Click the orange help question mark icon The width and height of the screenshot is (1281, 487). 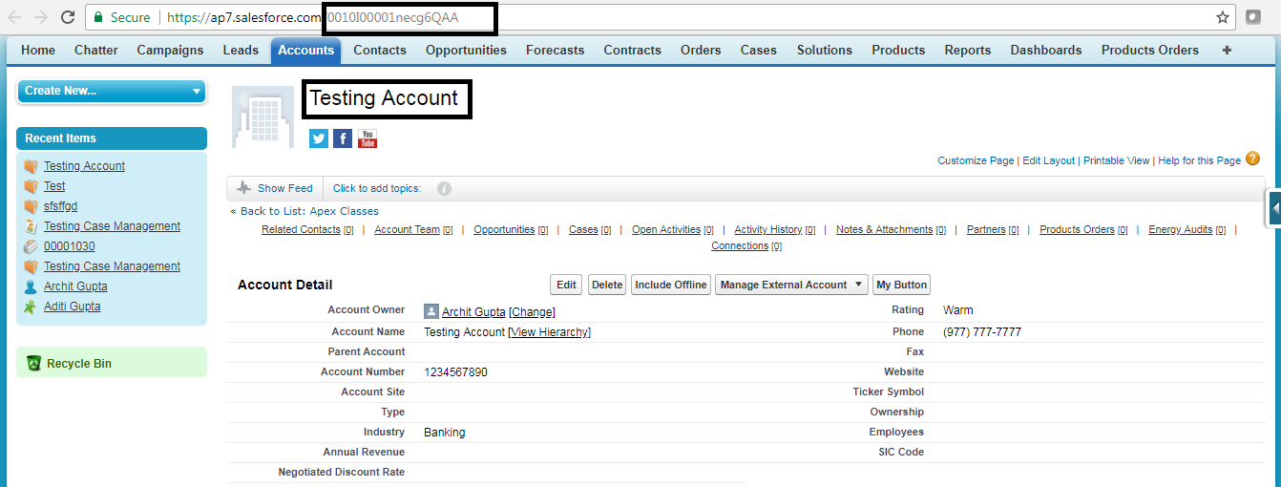pos(1252,159)
